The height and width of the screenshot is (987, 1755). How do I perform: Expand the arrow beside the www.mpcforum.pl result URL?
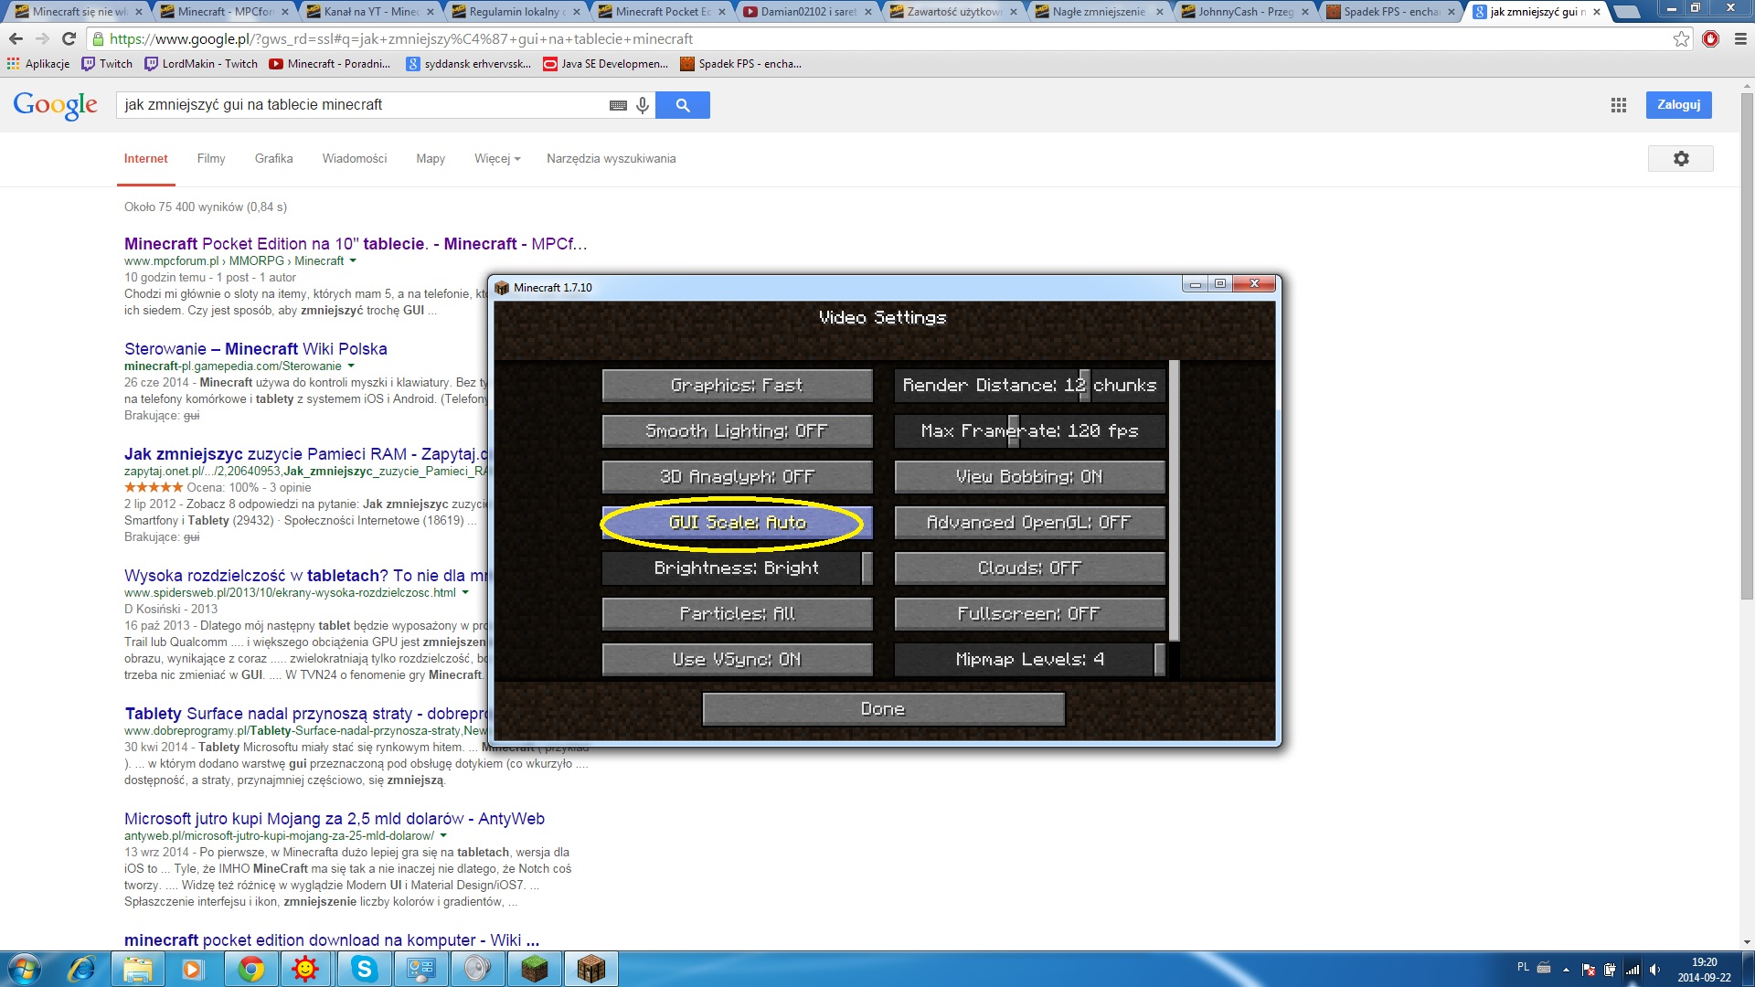click(x=353, y=261)
